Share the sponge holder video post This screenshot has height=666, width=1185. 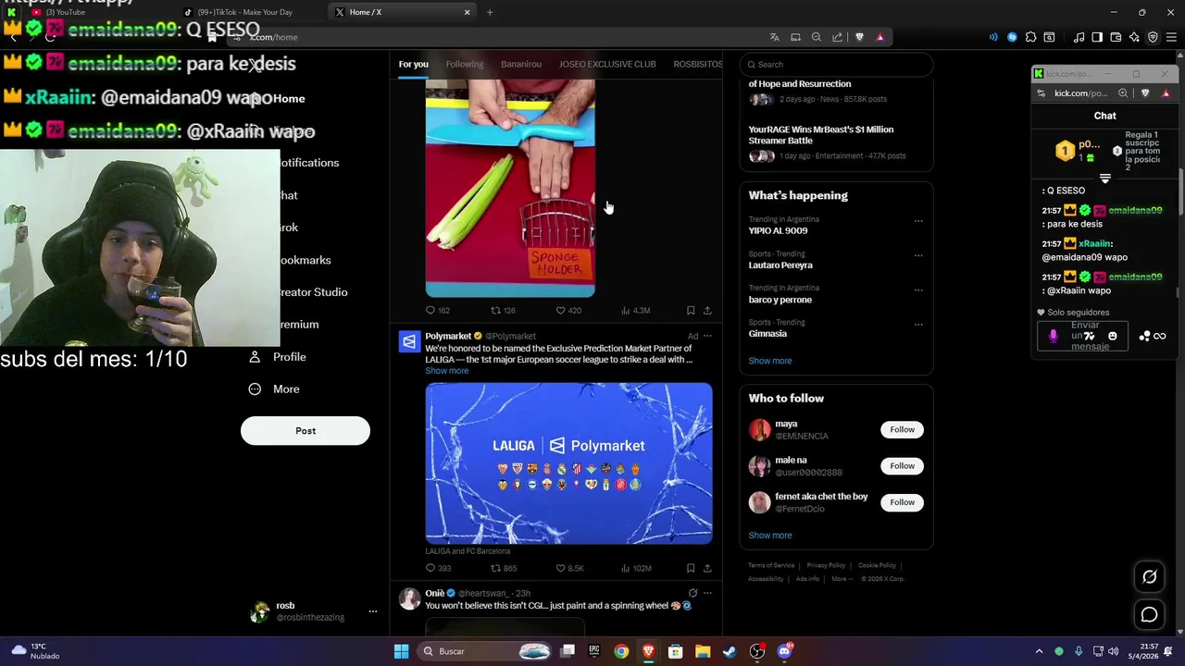[707, 311]
